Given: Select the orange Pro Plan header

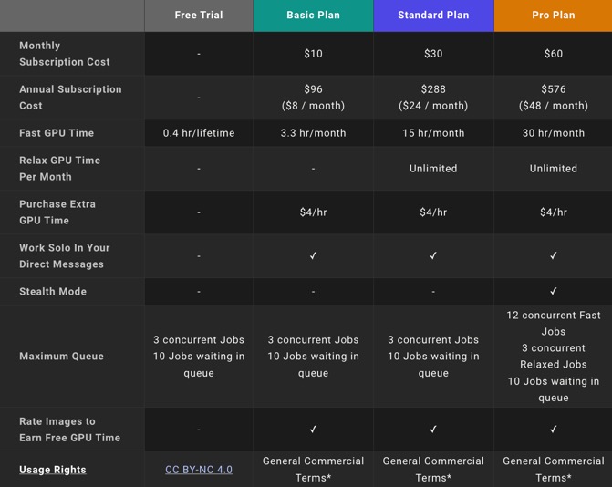Looking at the screenshot, I should click(553, 16).
